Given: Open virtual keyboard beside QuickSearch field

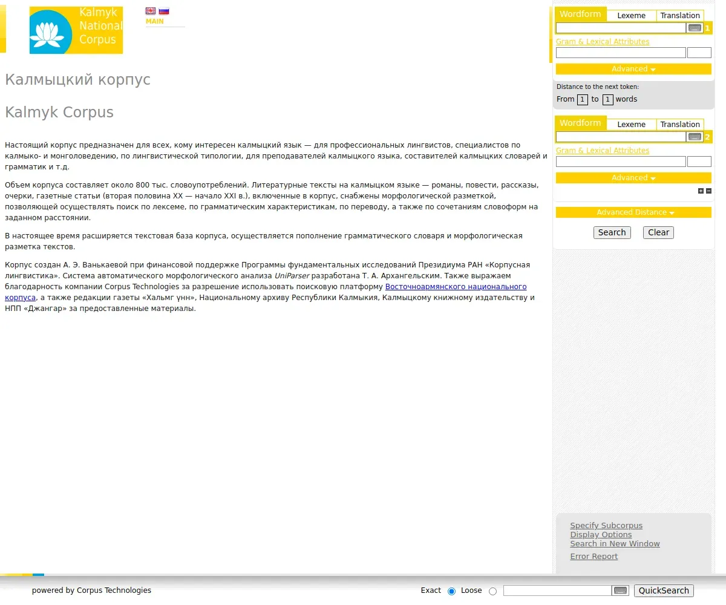Looking at the screenshot, I should (x=620, y=590).
